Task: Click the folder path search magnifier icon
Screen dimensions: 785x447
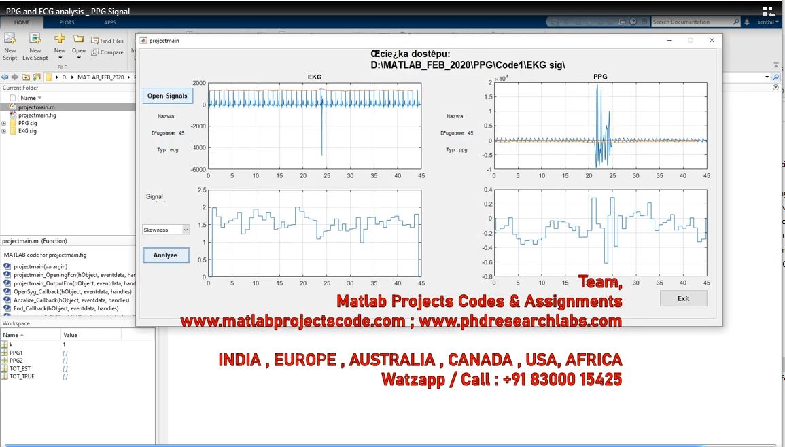Action: [776, 77]
